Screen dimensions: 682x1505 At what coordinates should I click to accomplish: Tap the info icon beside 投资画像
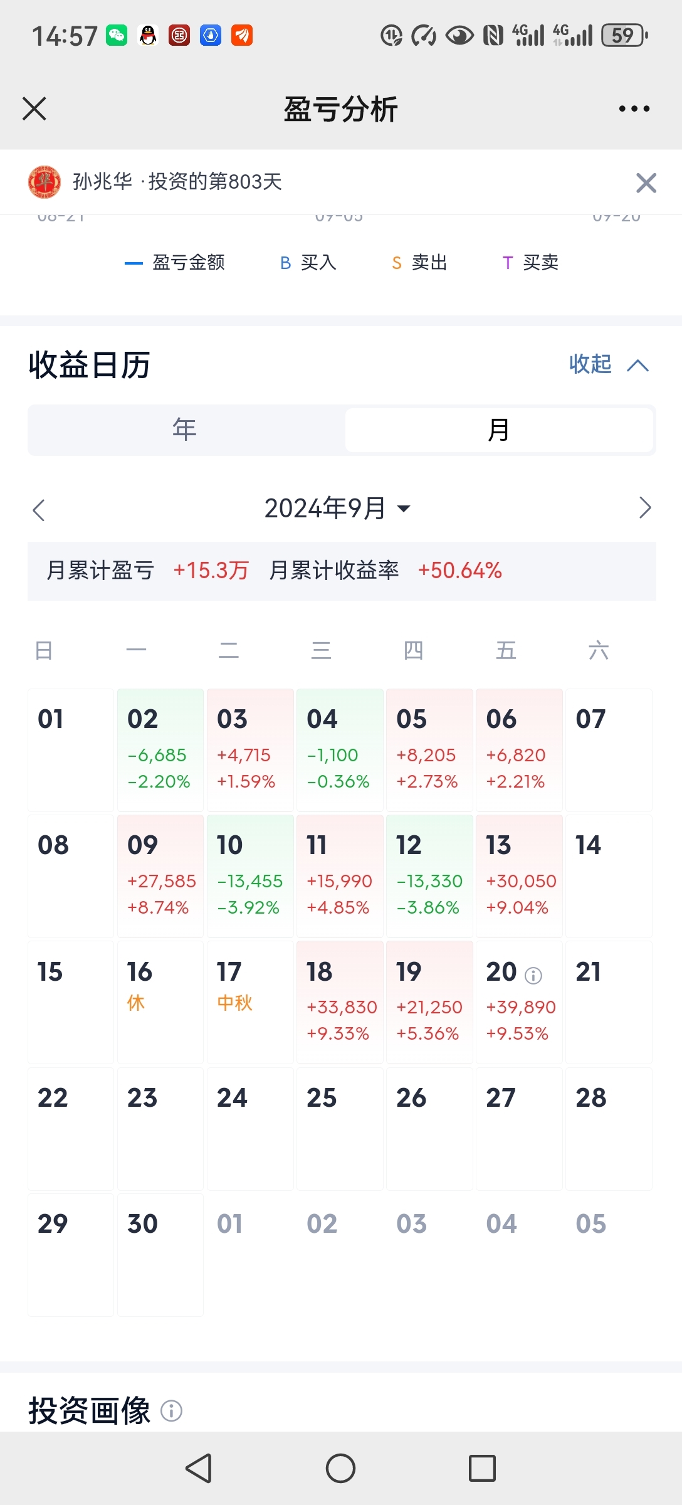tap(171, 1411)
